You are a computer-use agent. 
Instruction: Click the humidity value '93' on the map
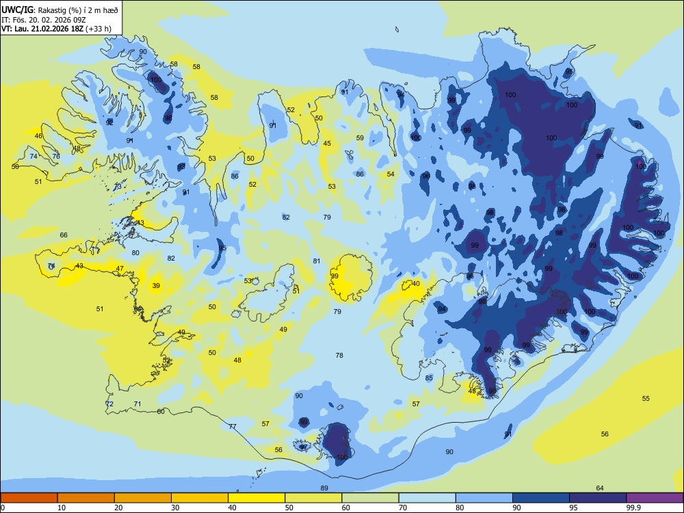coord(181,167)
